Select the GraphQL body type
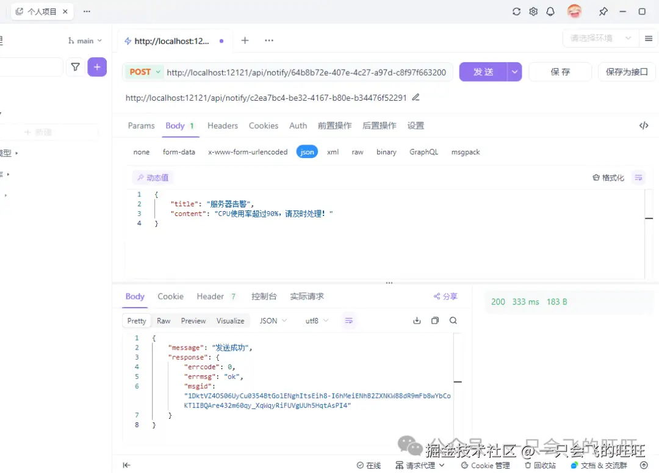Screen dimensions: 659x473 point(423,152)
